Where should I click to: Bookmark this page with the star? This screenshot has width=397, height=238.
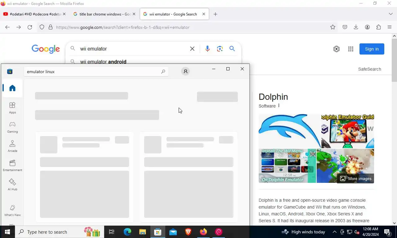click(x=333, y=27)
